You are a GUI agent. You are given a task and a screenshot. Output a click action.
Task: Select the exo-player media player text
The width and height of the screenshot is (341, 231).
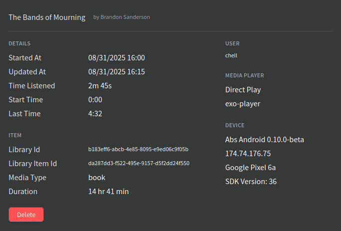point(243,104)
